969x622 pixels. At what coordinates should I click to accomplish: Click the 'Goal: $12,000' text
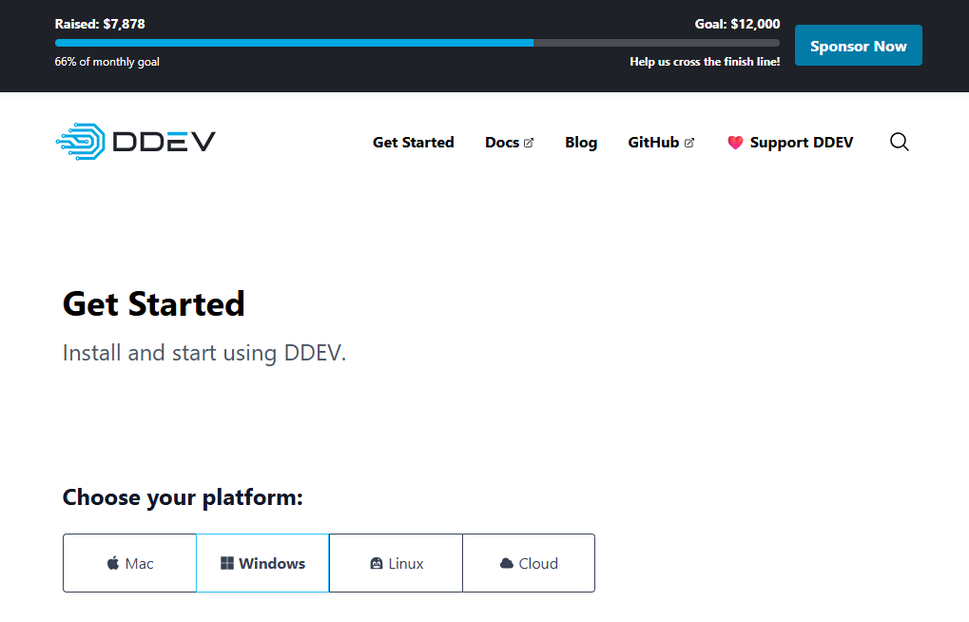click(x=737, y=24)
